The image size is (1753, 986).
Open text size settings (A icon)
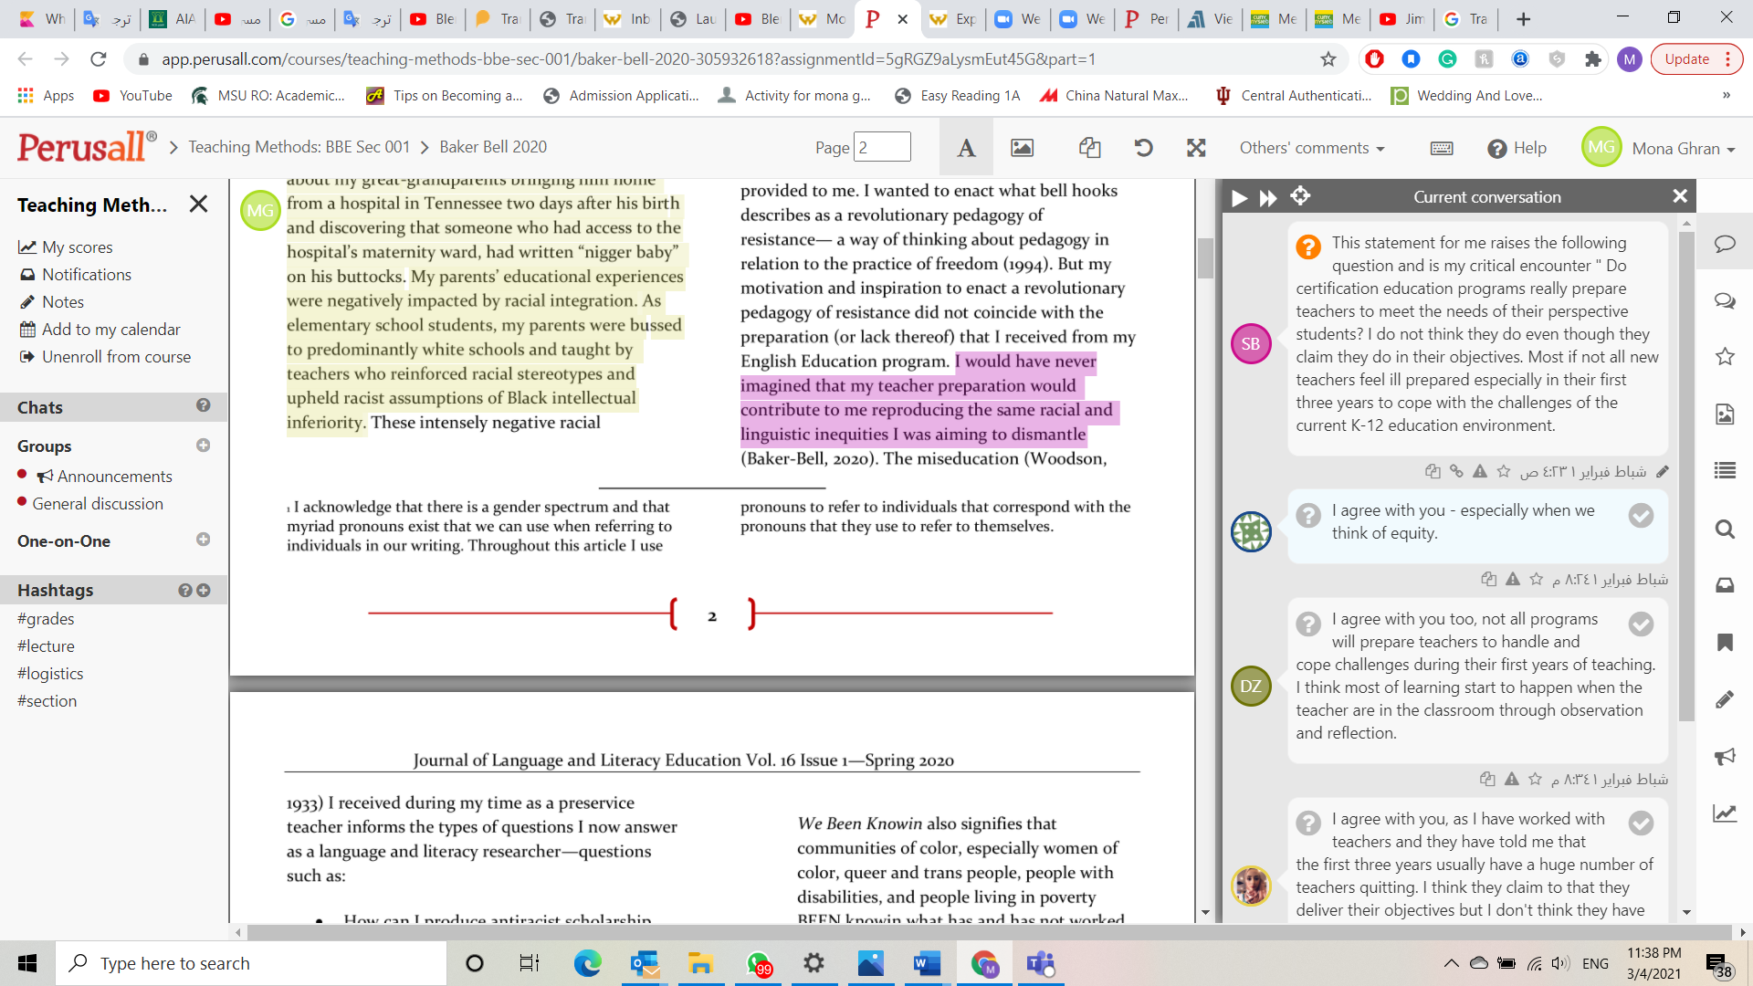pos(966,148)
